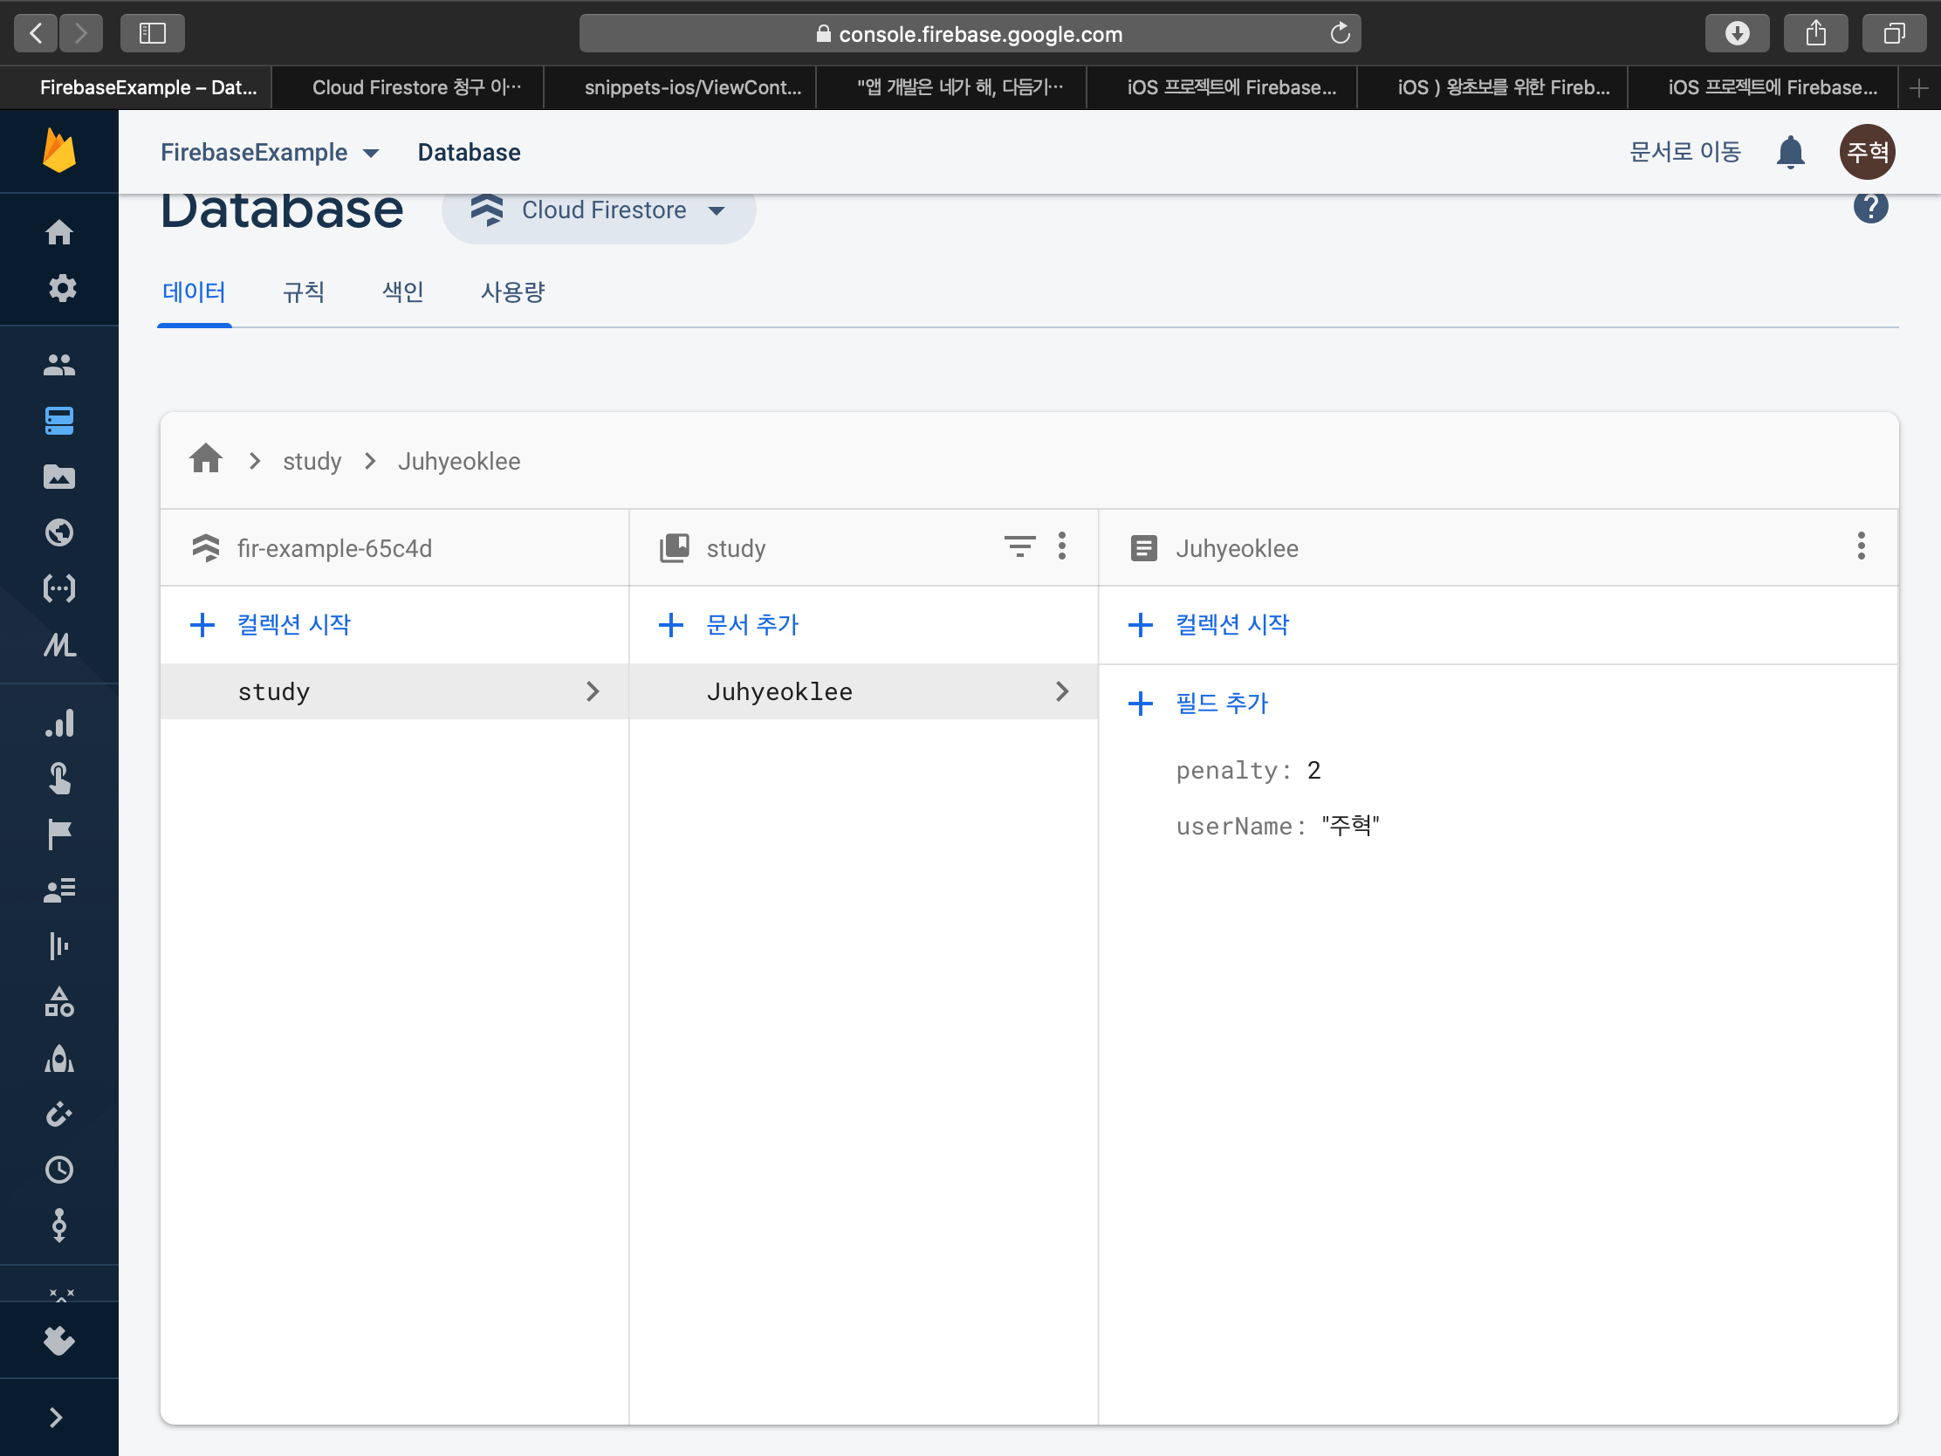Click the home icon in breadcrumb path

pyautogui.click(x=206, y=459)
